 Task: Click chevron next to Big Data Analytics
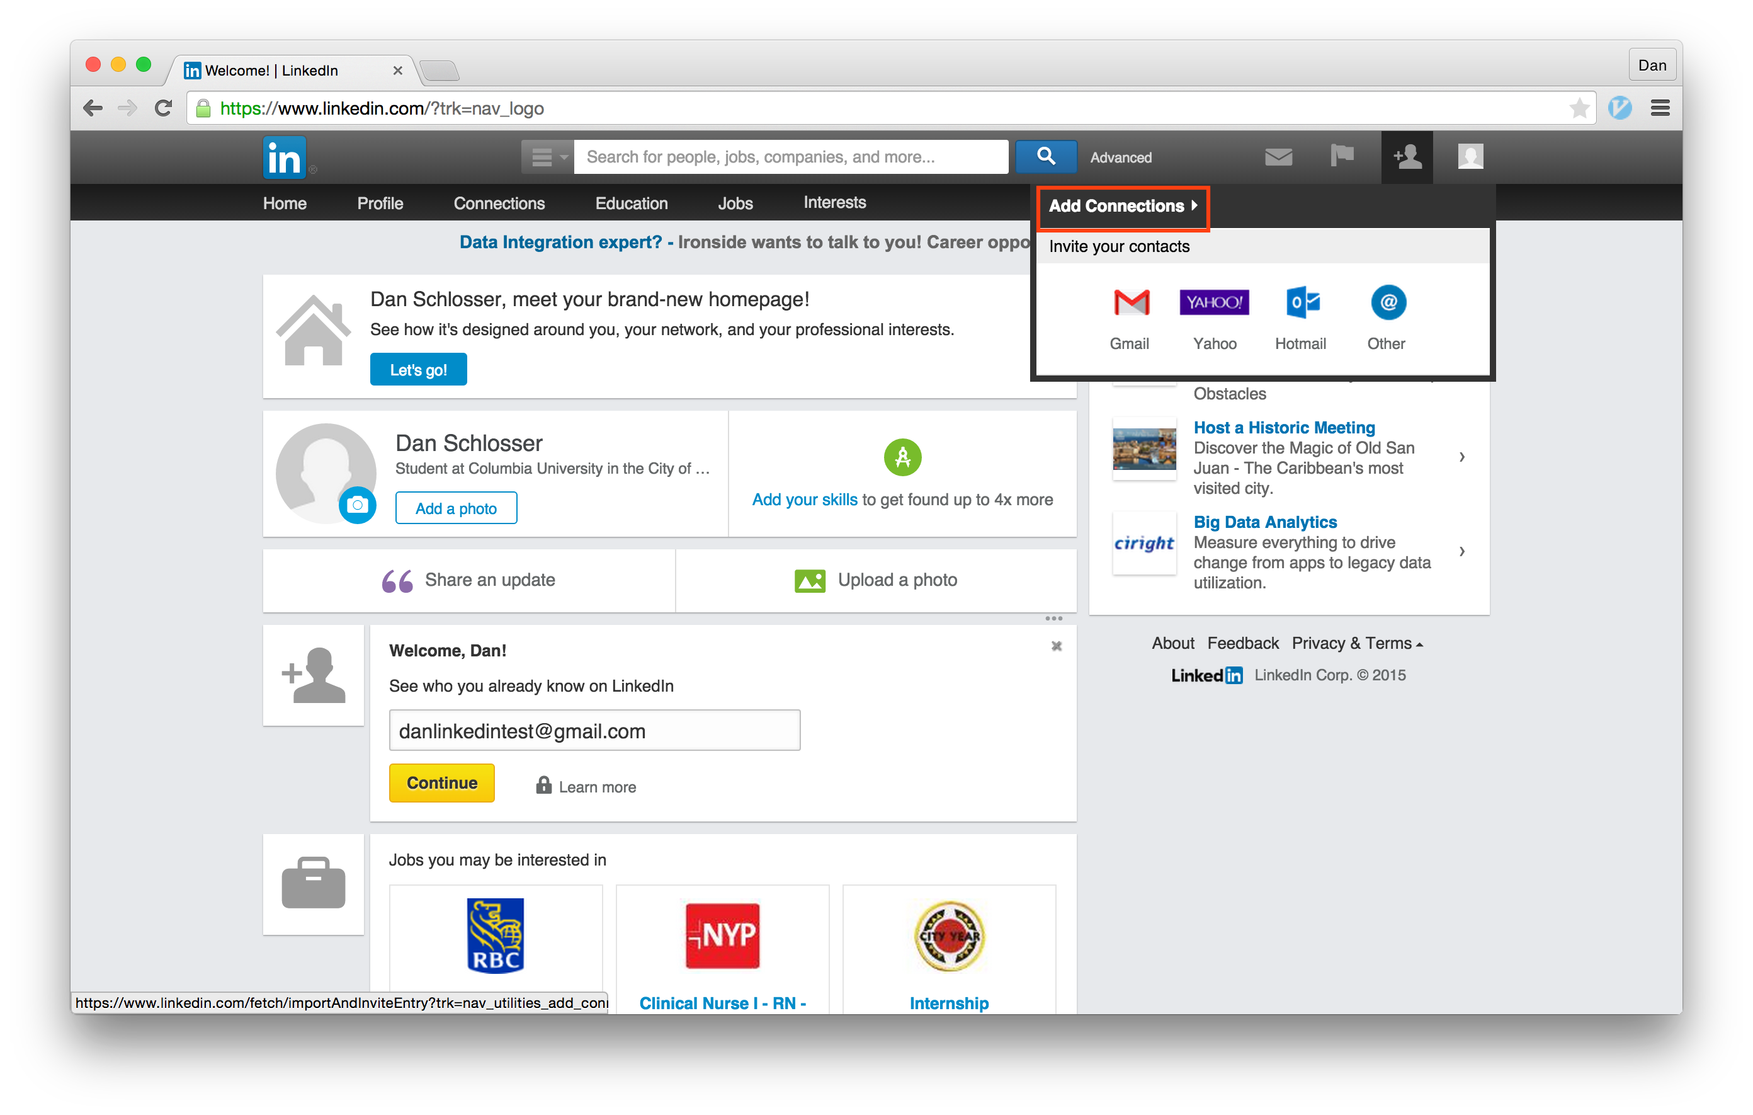(x=1461, y=551)
